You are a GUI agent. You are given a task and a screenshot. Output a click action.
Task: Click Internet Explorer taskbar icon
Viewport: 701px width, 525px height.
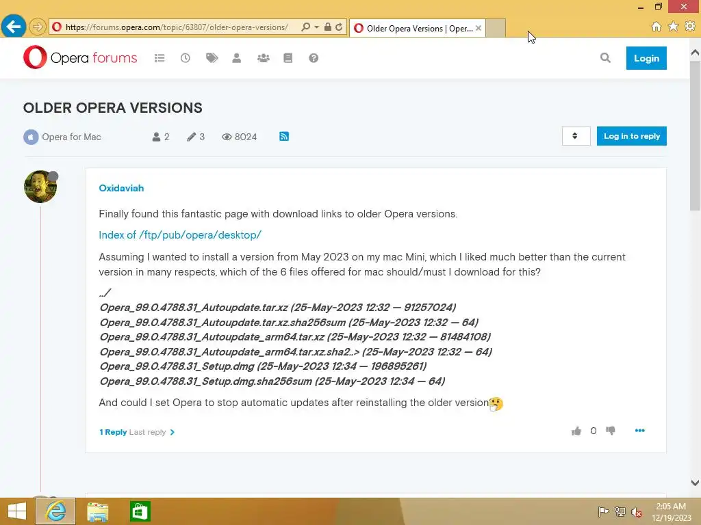coord(55,511)
